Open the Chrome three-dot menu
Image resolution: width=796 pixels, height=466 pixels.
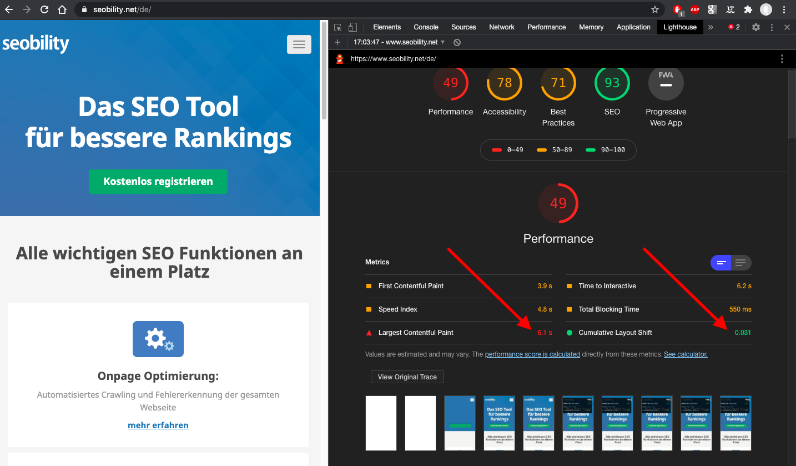tap(784, 9)
